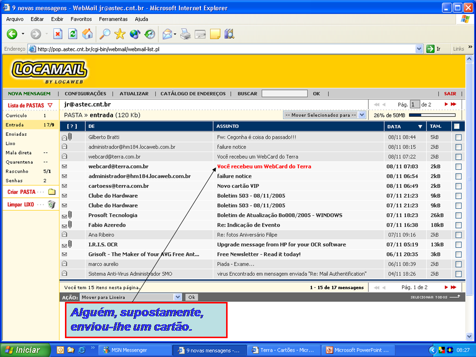Viewport: 476px width, 357px height.
Task: Click the attachment paperclip on Gilberto Bratti row
Action: click(x=70, y=137)
